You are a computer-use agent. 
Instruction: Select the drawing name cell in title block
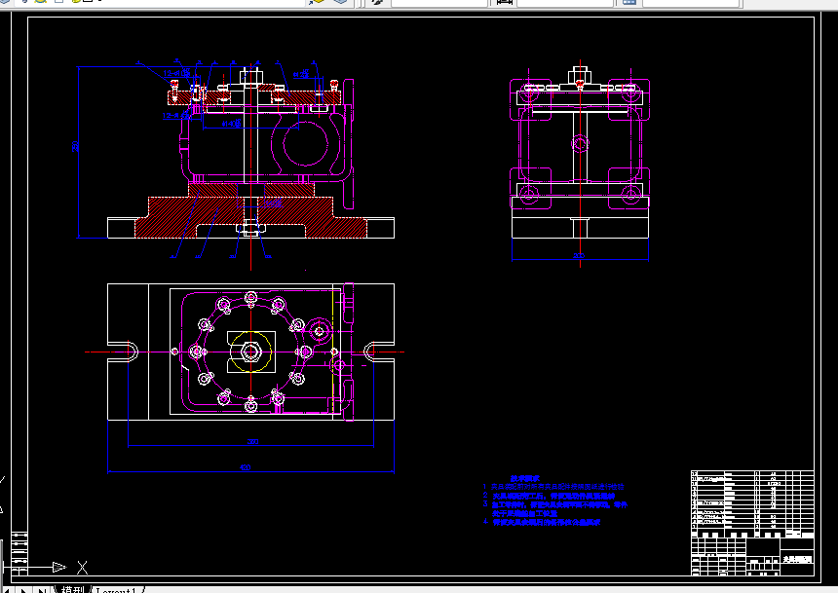tap(797, 559)
